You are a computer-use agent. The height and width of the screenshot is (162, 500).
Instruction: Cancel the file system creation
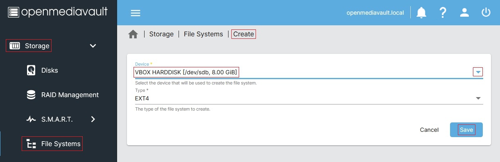pos(429,130)
